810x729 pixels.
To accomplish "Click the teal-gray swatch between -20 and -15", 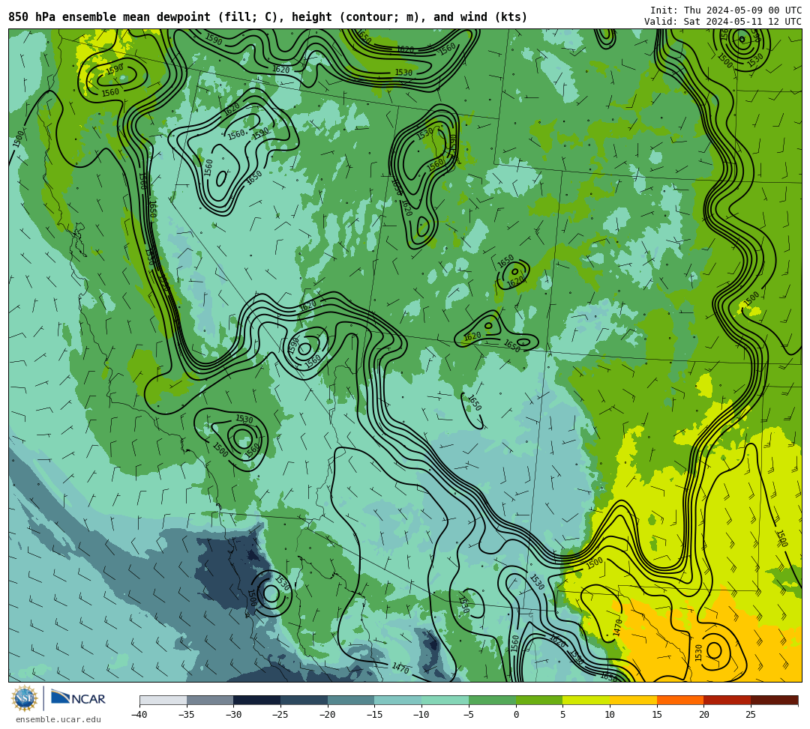I will click(x=351, y=700).
